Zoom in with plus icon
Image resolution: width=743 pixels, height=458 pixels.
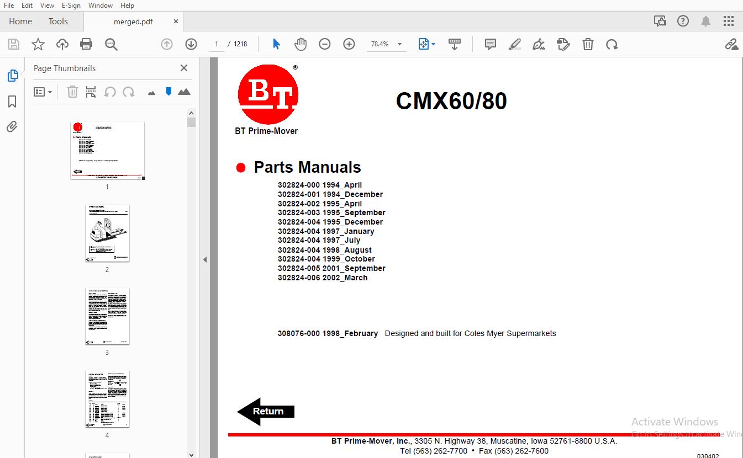[x=349, y=44]
